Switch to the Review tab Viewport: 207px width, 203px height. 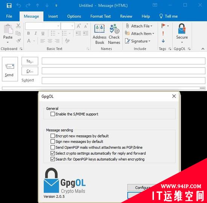tap(126, 16)
